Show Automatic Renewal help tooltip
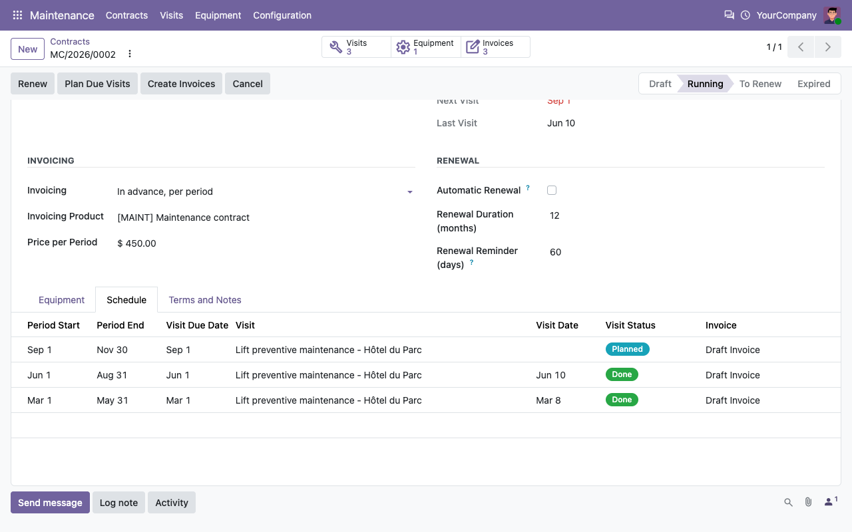Viewport: 852px width, 532px height. (528, 188)
